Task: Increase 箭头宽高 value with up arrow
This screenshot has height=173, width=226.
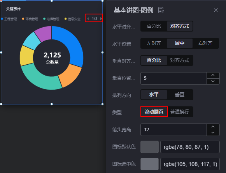Action: 213,127
